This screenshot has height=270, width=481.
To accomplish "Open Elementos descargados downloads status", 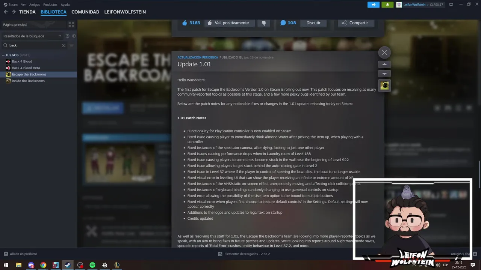I will (244, 254).
